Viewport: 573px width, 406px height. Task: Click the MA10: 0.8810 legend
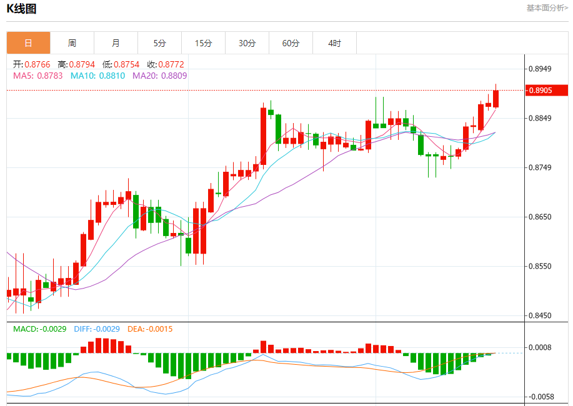[97, 76]
